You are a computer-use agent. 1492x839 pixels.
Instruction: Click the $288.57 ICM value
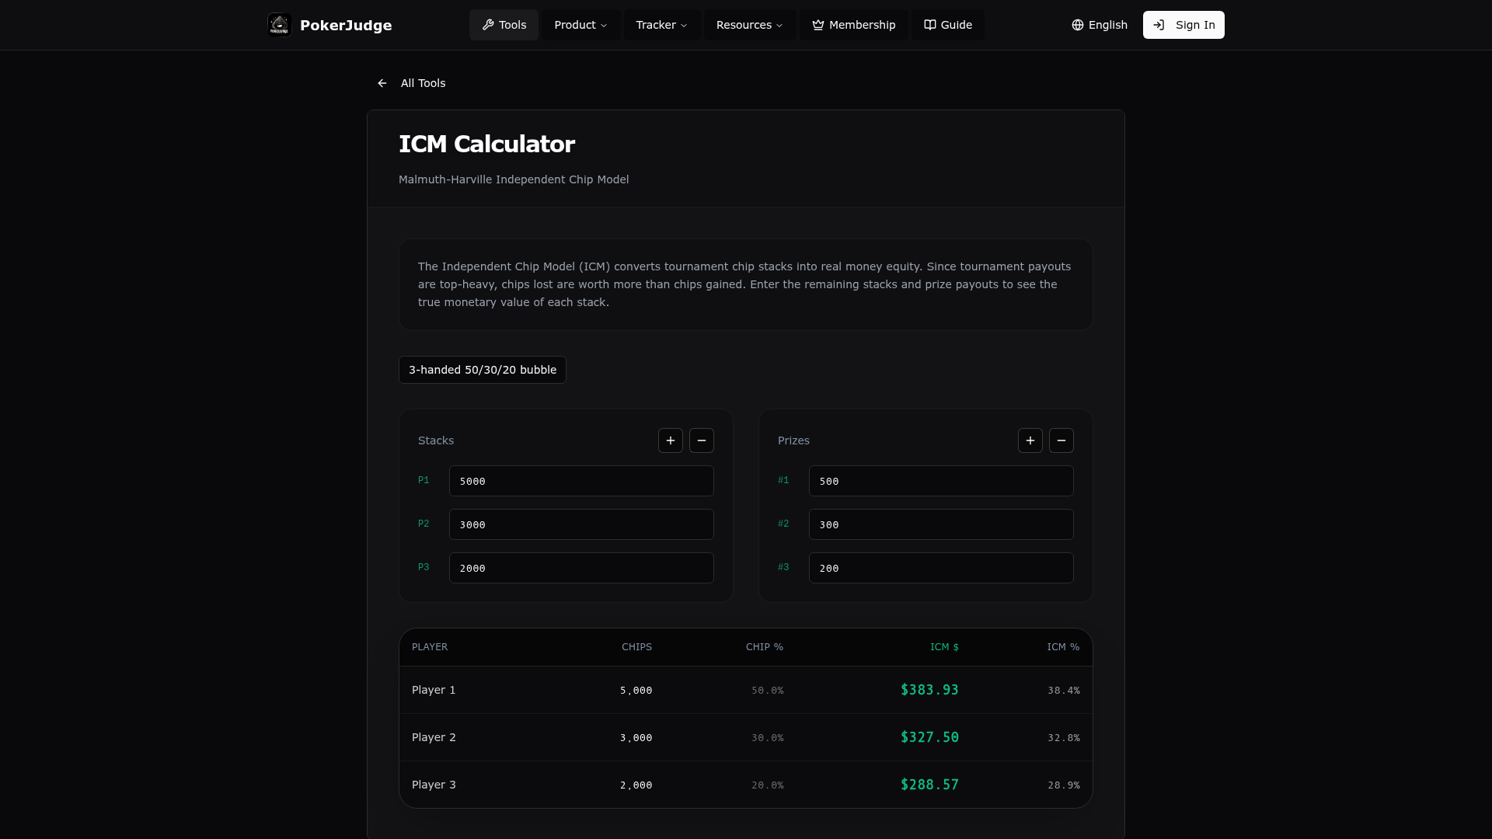[929, 785]
